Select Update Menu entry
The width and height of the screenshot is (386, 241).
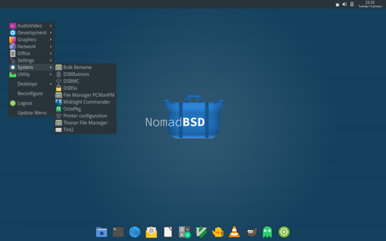pos(31,113)
